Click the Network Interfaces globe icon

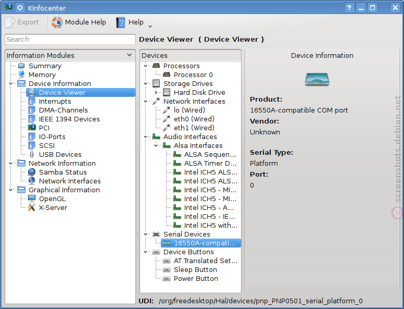32,181
